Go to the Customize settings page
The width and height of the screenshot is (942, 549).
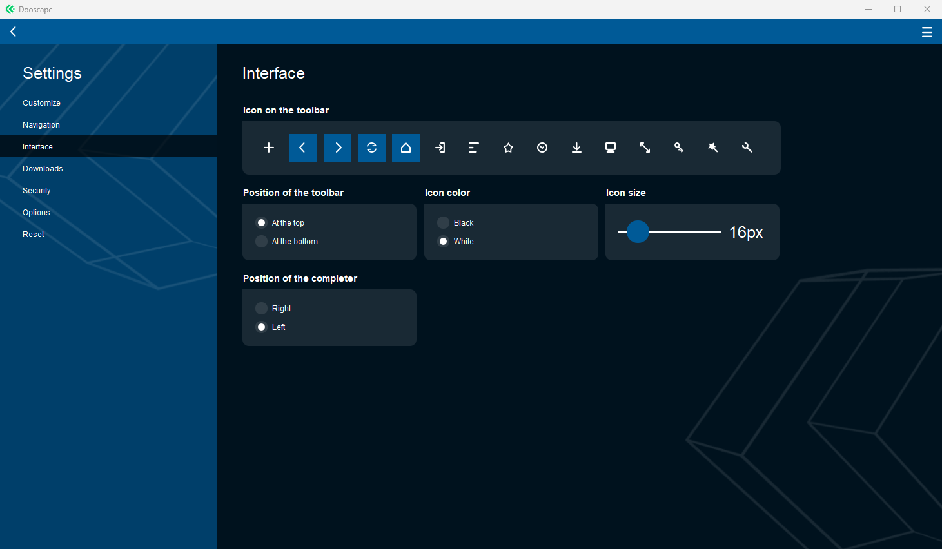click(41, 103)
